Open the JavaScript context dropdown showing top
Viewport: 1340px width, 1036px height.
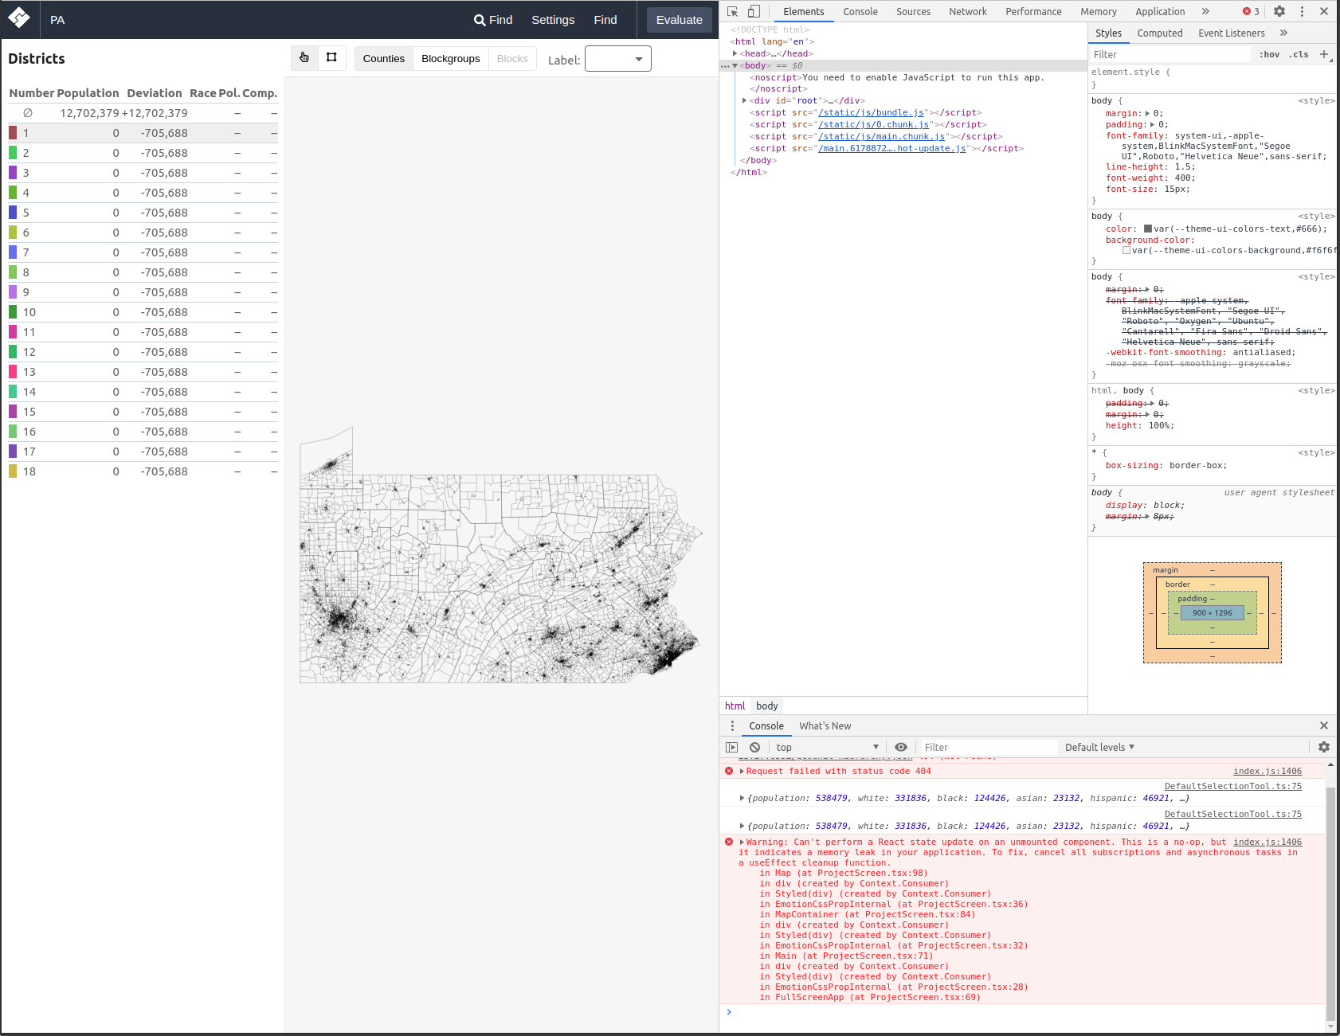827,747
